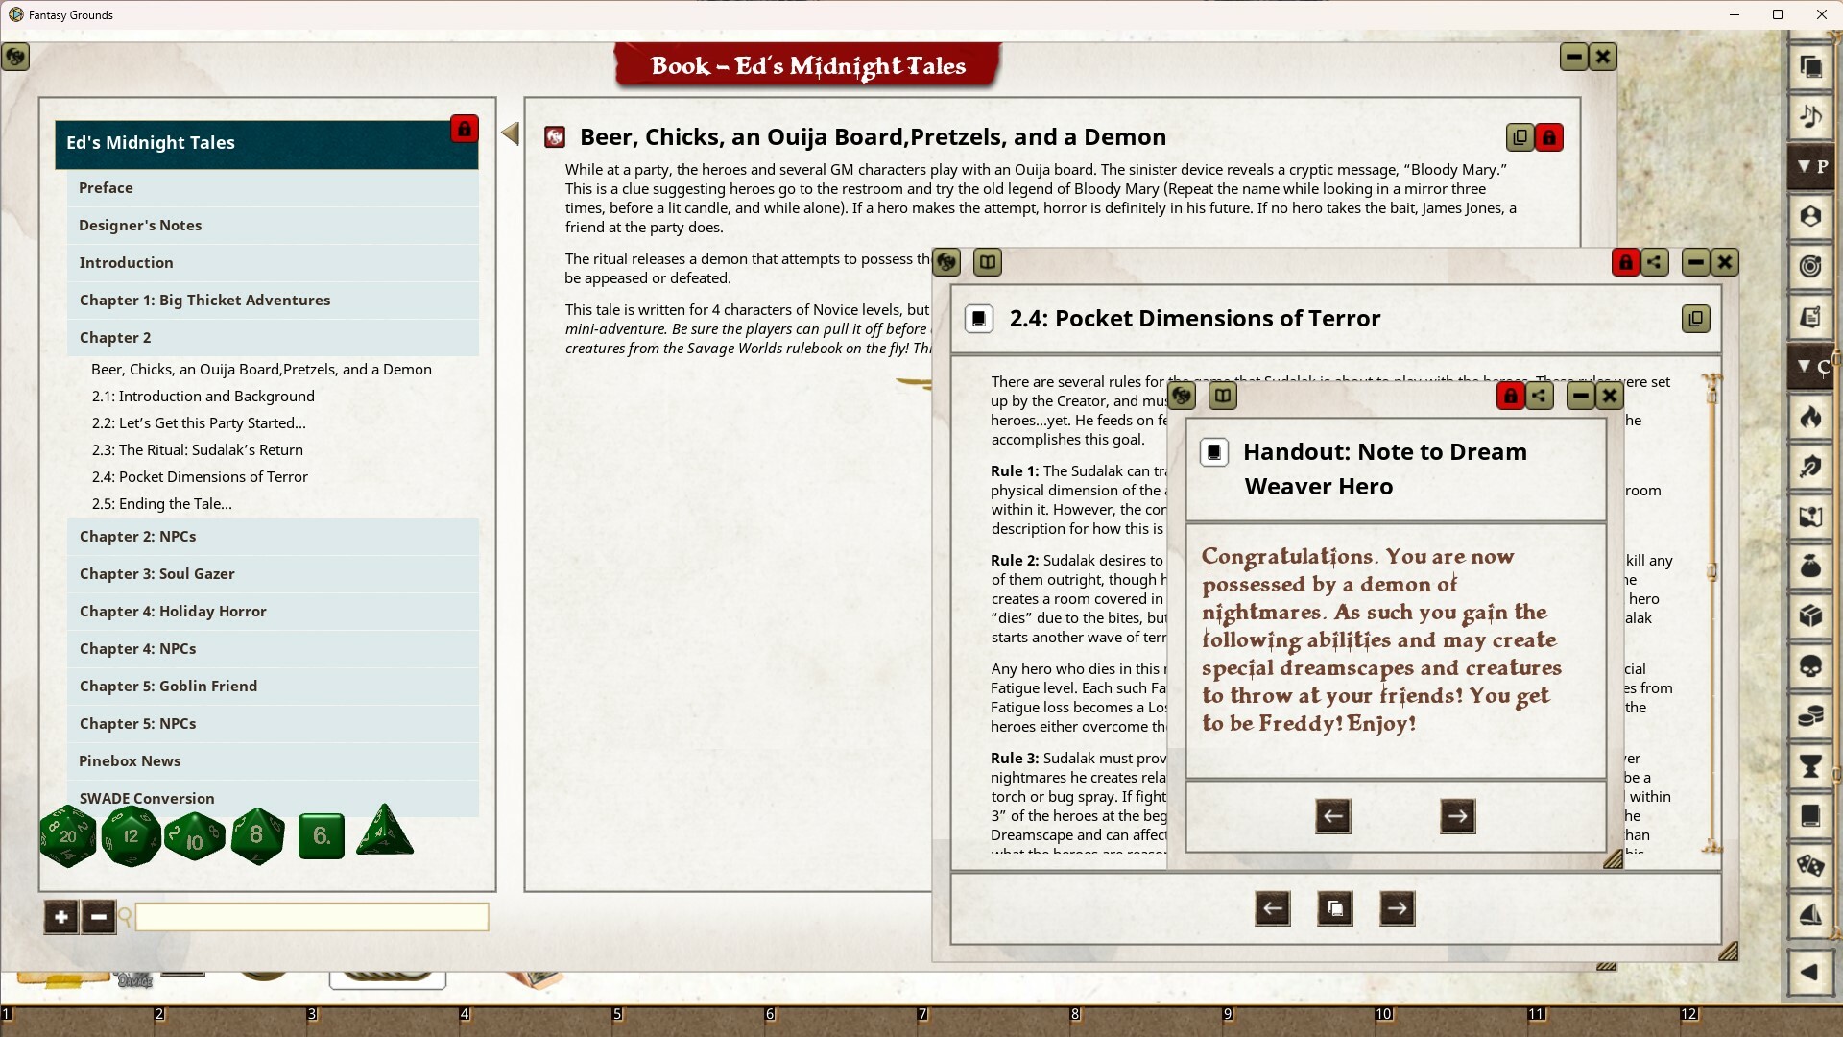Toggle lock on Ed's Midnight Tales contents panel
The image size is (1843, 1037).
click(465, 129)
